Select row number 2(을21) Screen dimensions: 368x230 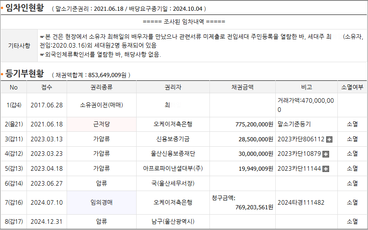pyautogui.click(x=14, y=124)
